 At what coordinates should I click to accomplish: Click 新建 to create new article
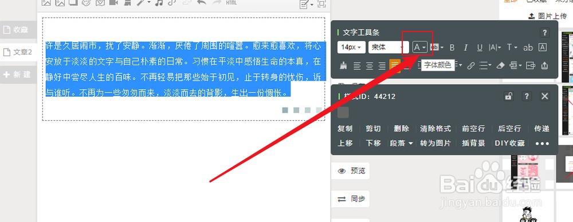pos(18,74)
